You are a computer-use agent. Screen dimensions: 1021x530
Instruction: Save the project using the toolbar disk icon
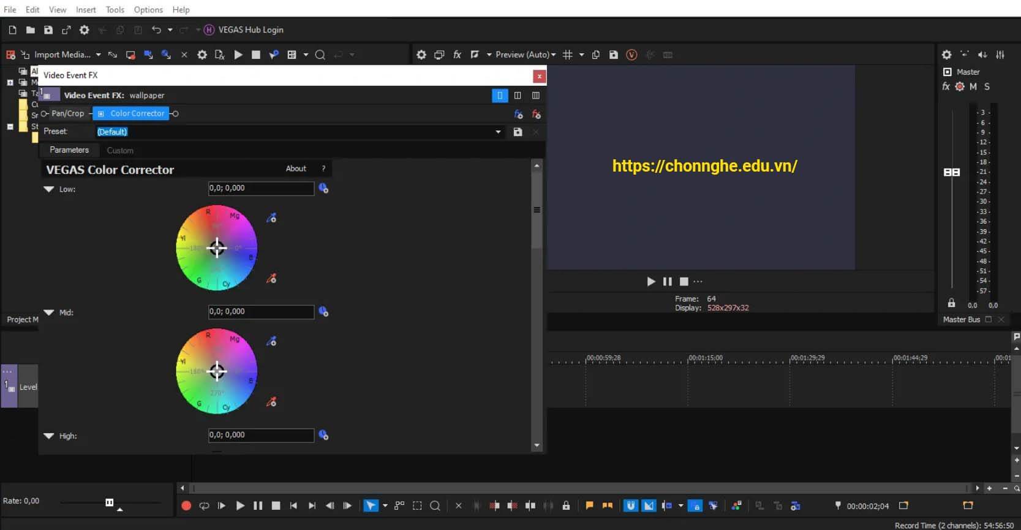coord(48,29)
